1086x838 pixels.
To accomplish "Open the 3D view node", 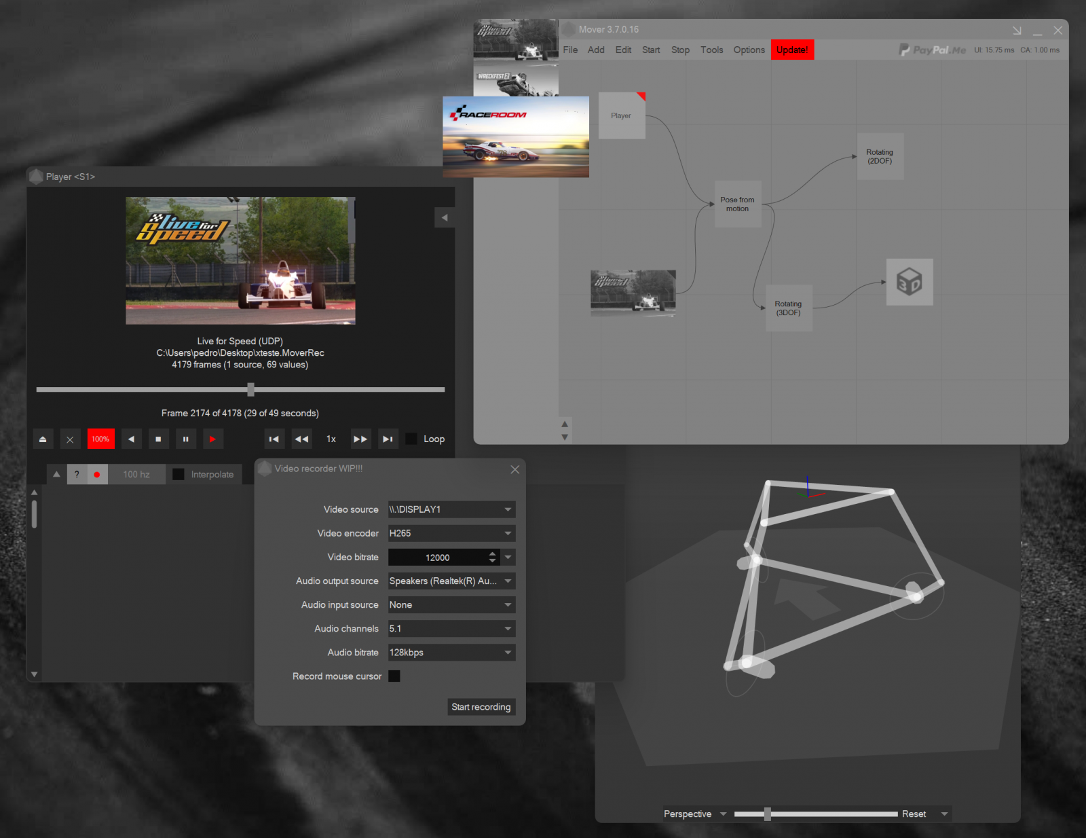I will 910,282.
